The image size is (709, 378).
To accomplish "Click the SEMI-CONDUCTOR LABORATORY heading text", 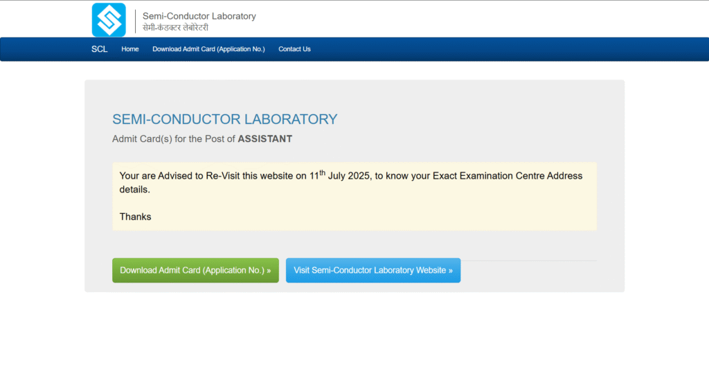I will coord(225,119).
